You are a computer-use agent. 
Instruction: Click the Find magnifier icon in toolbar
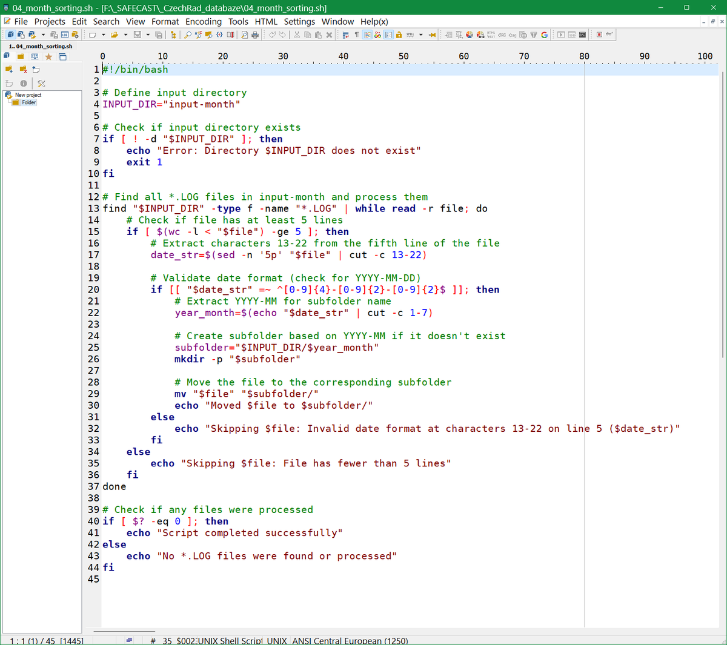tap(188, 35)
